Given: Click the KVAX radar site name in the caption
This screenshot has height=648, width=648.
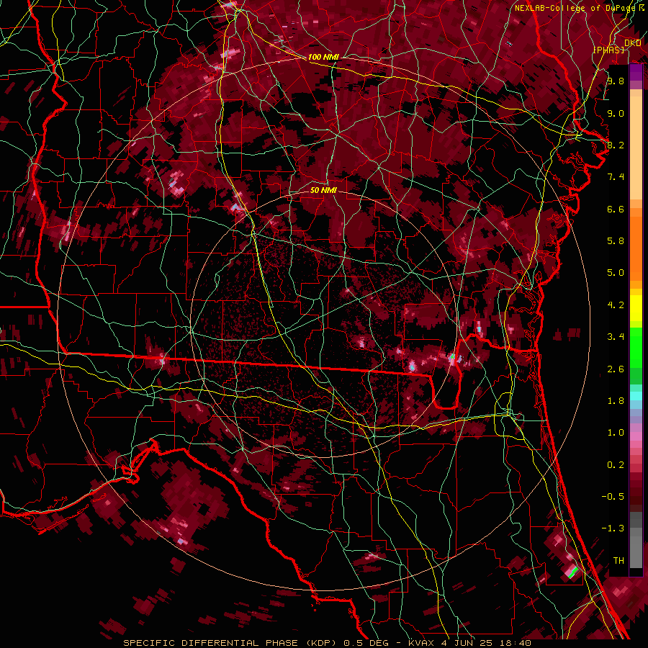Looking at the screenshot, I should pyautogui.click(x=420, y=643).
